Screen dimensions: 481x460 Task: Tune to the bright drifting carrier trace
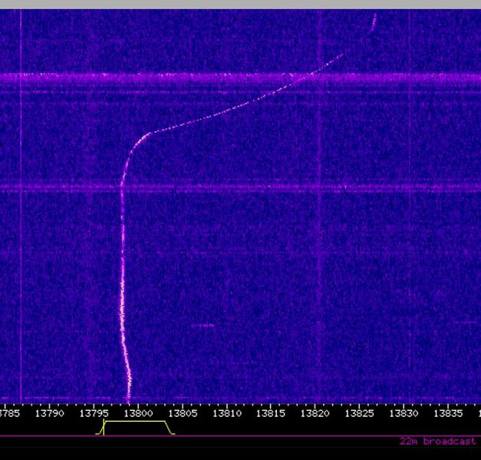click(x=123, y=276)
